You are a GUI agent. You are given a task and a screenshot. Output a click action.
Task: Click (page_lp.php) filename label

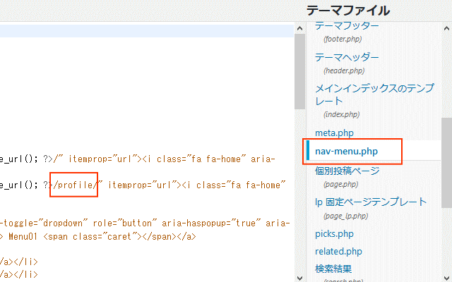coord(345,216)
